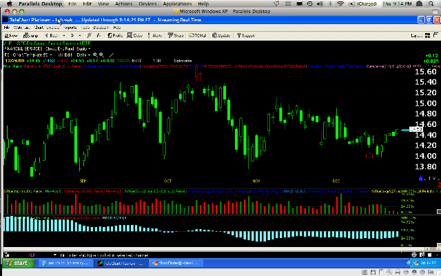Click the red pentagon marker on chart
Image resolution: width=441 pixels, height=276 pixels.
[x=369, y=155]
